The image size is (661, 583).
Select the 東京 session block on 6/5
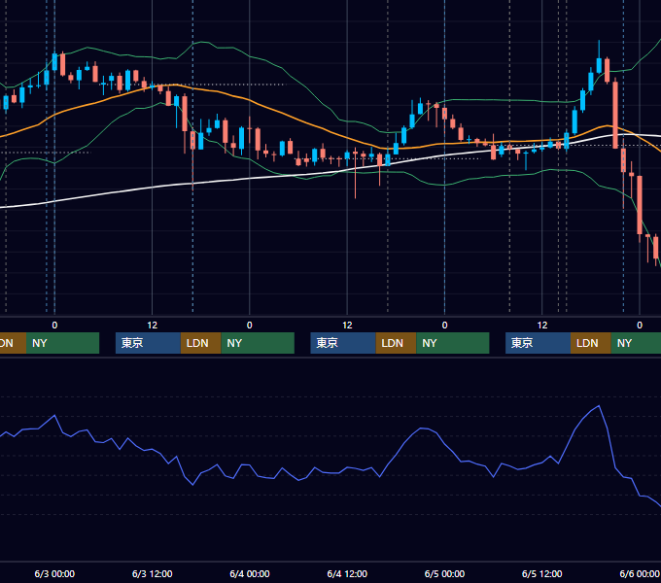pyautogui.click(x=538, y=343)
